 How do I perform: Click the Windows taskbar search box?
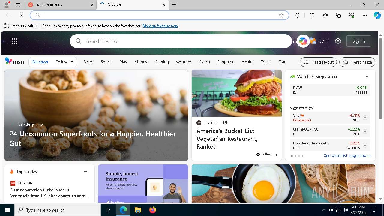pyautogui.click(x=58, y=210)
